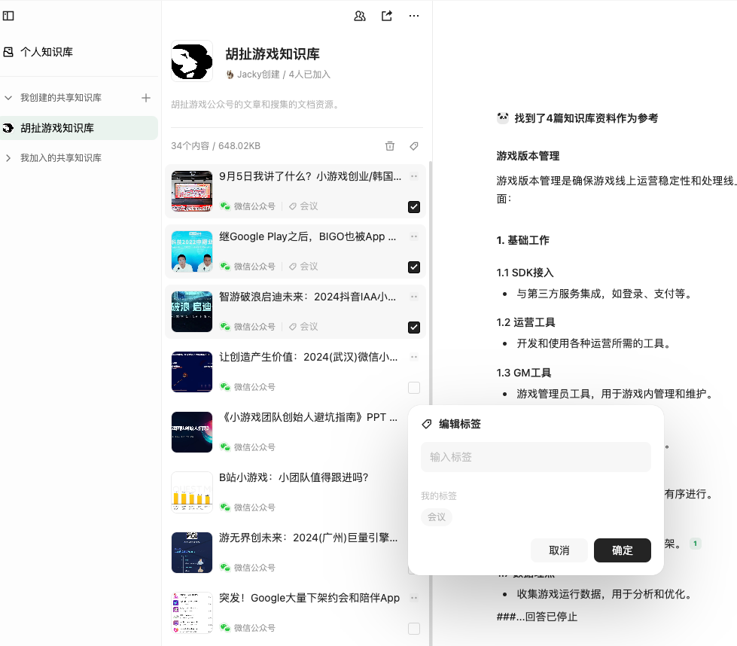Image resolution: width=737 pixels, height=646 pixels.
Task: Uncheck the 智游破浪启迪未来 item checkbox
Action: 414,328
